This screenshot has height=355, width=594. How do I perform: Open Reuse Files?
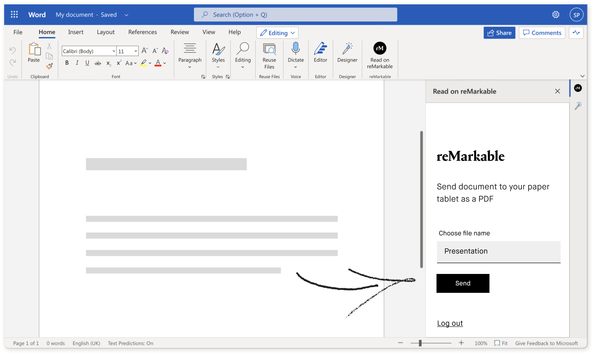coord(269,55)
